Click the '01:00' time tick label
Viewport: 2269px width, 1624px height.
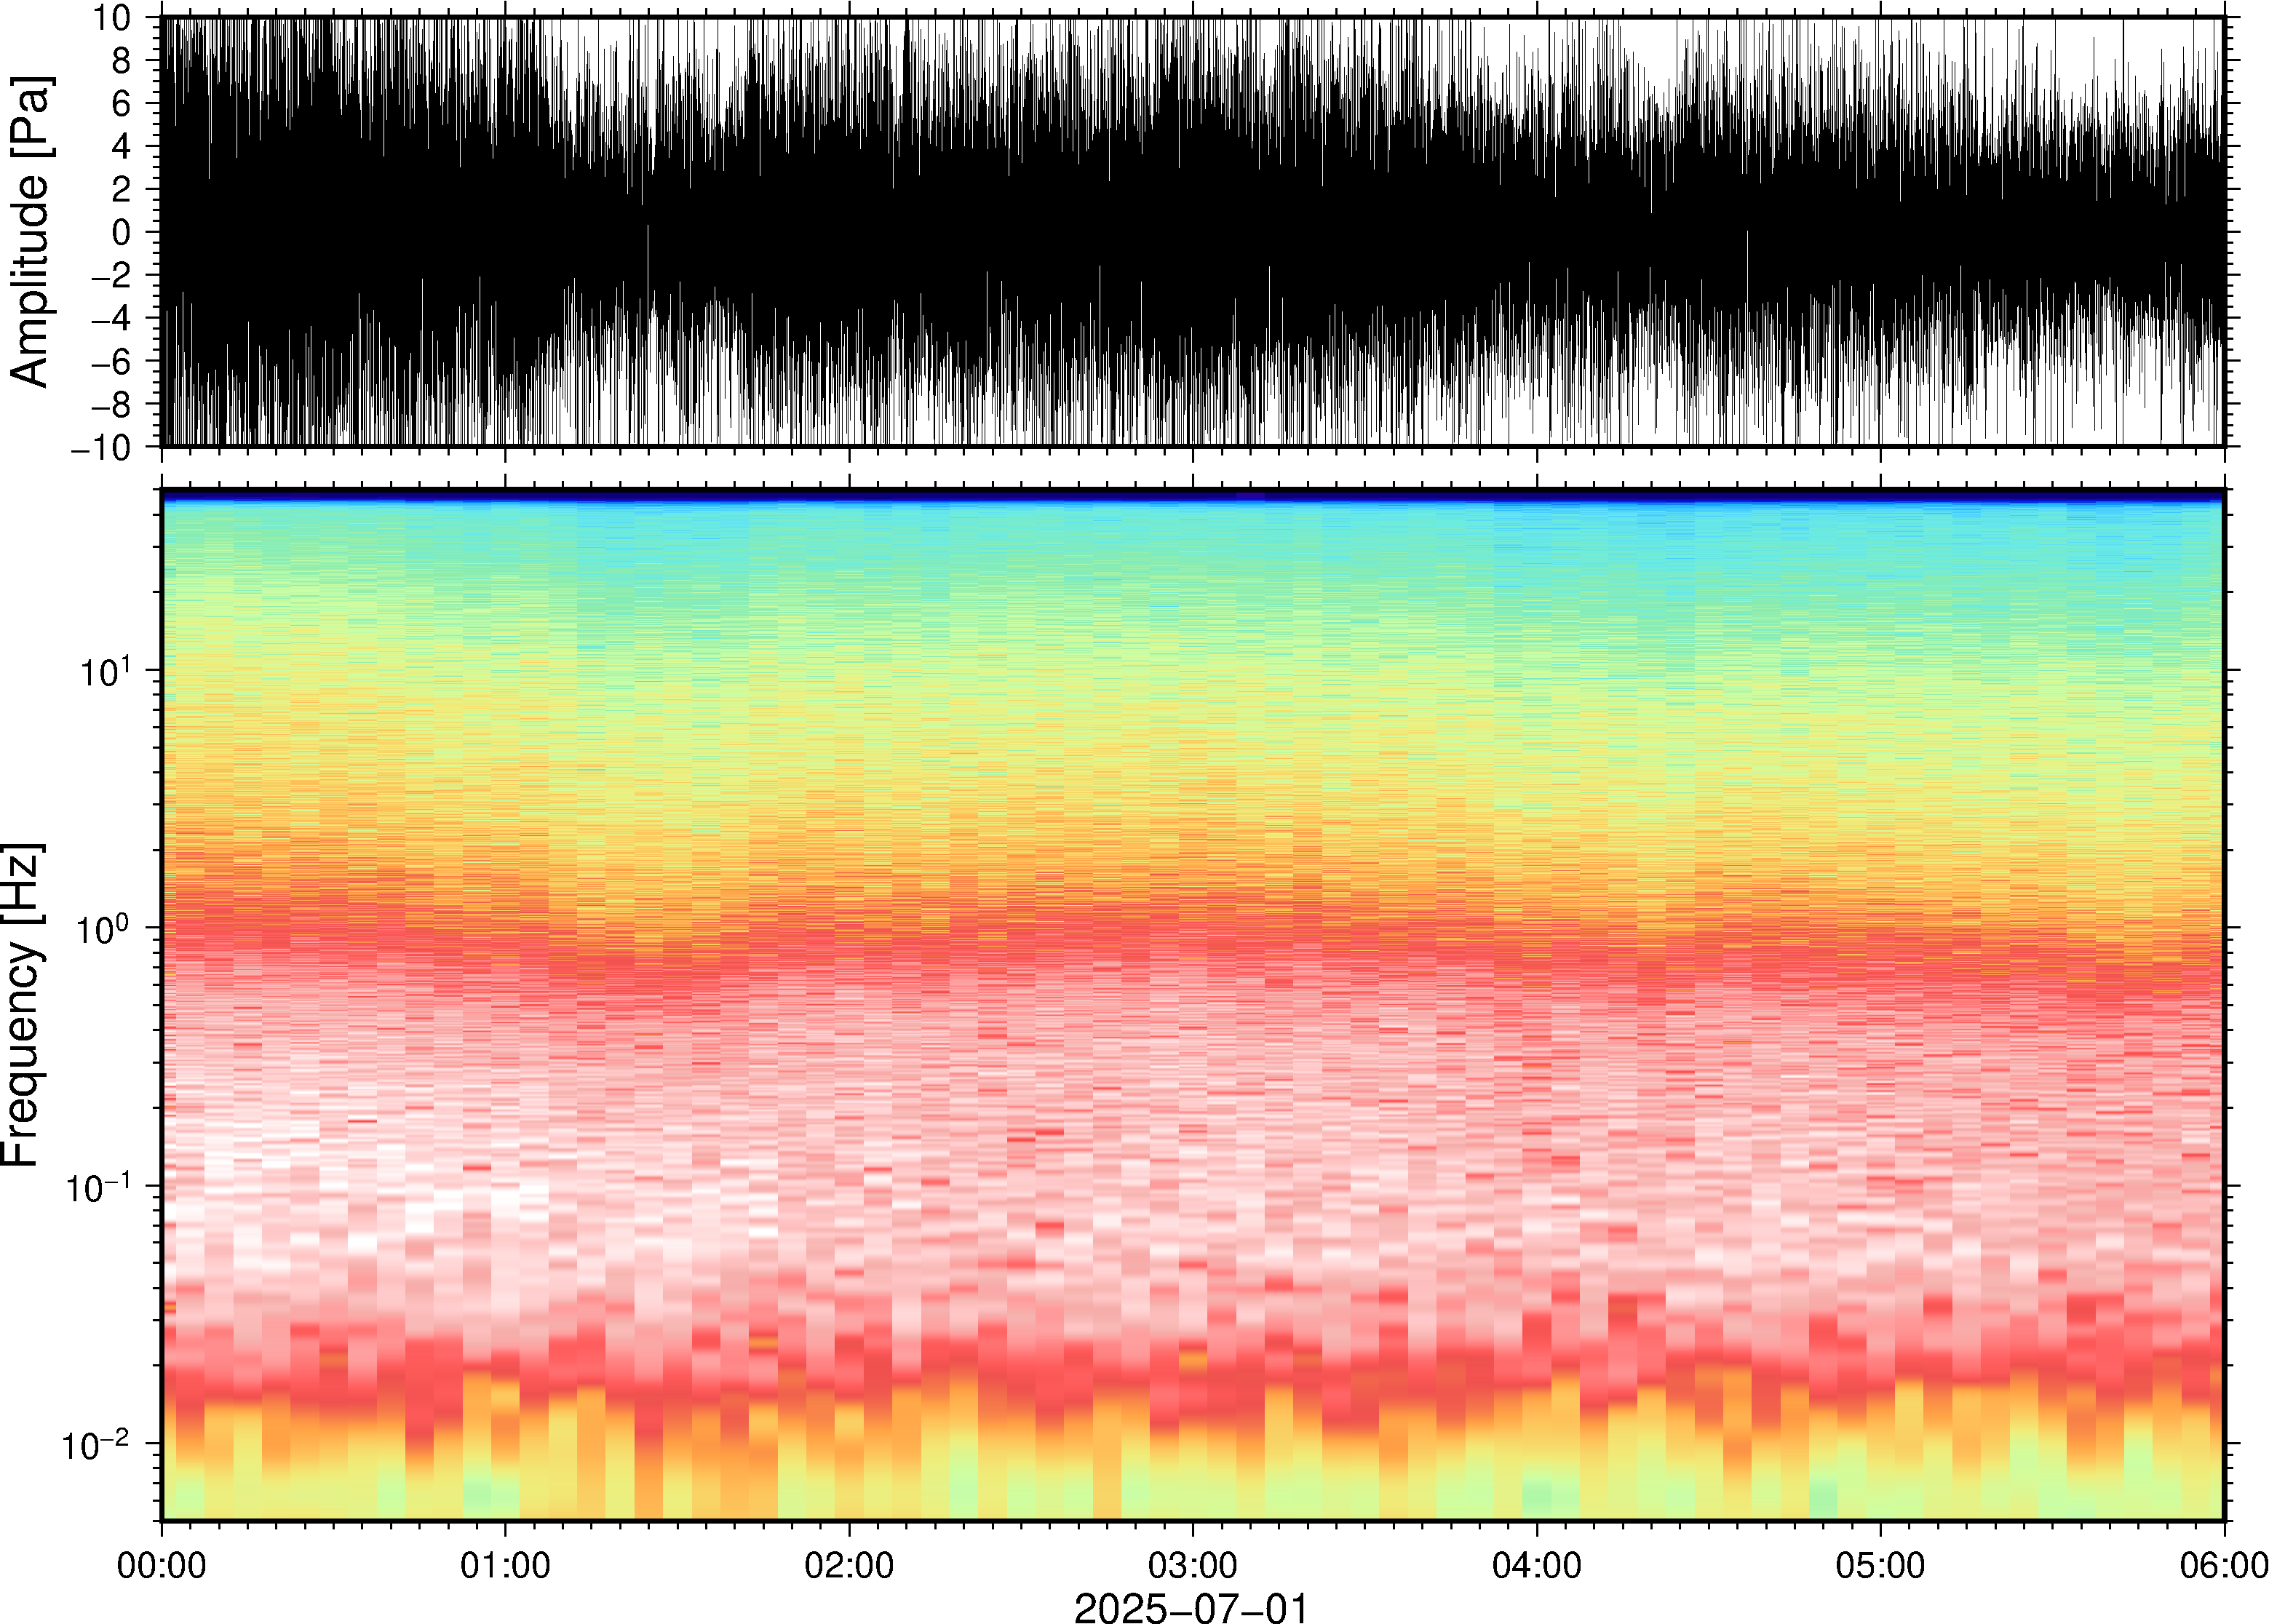pos(505,1565)
